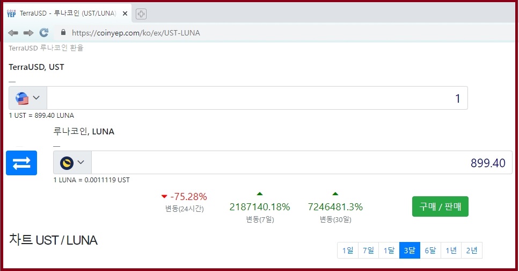Expand the LUNA currency dropdown chevron
Screen dimensions: 519x271
[x=81, y=162]
